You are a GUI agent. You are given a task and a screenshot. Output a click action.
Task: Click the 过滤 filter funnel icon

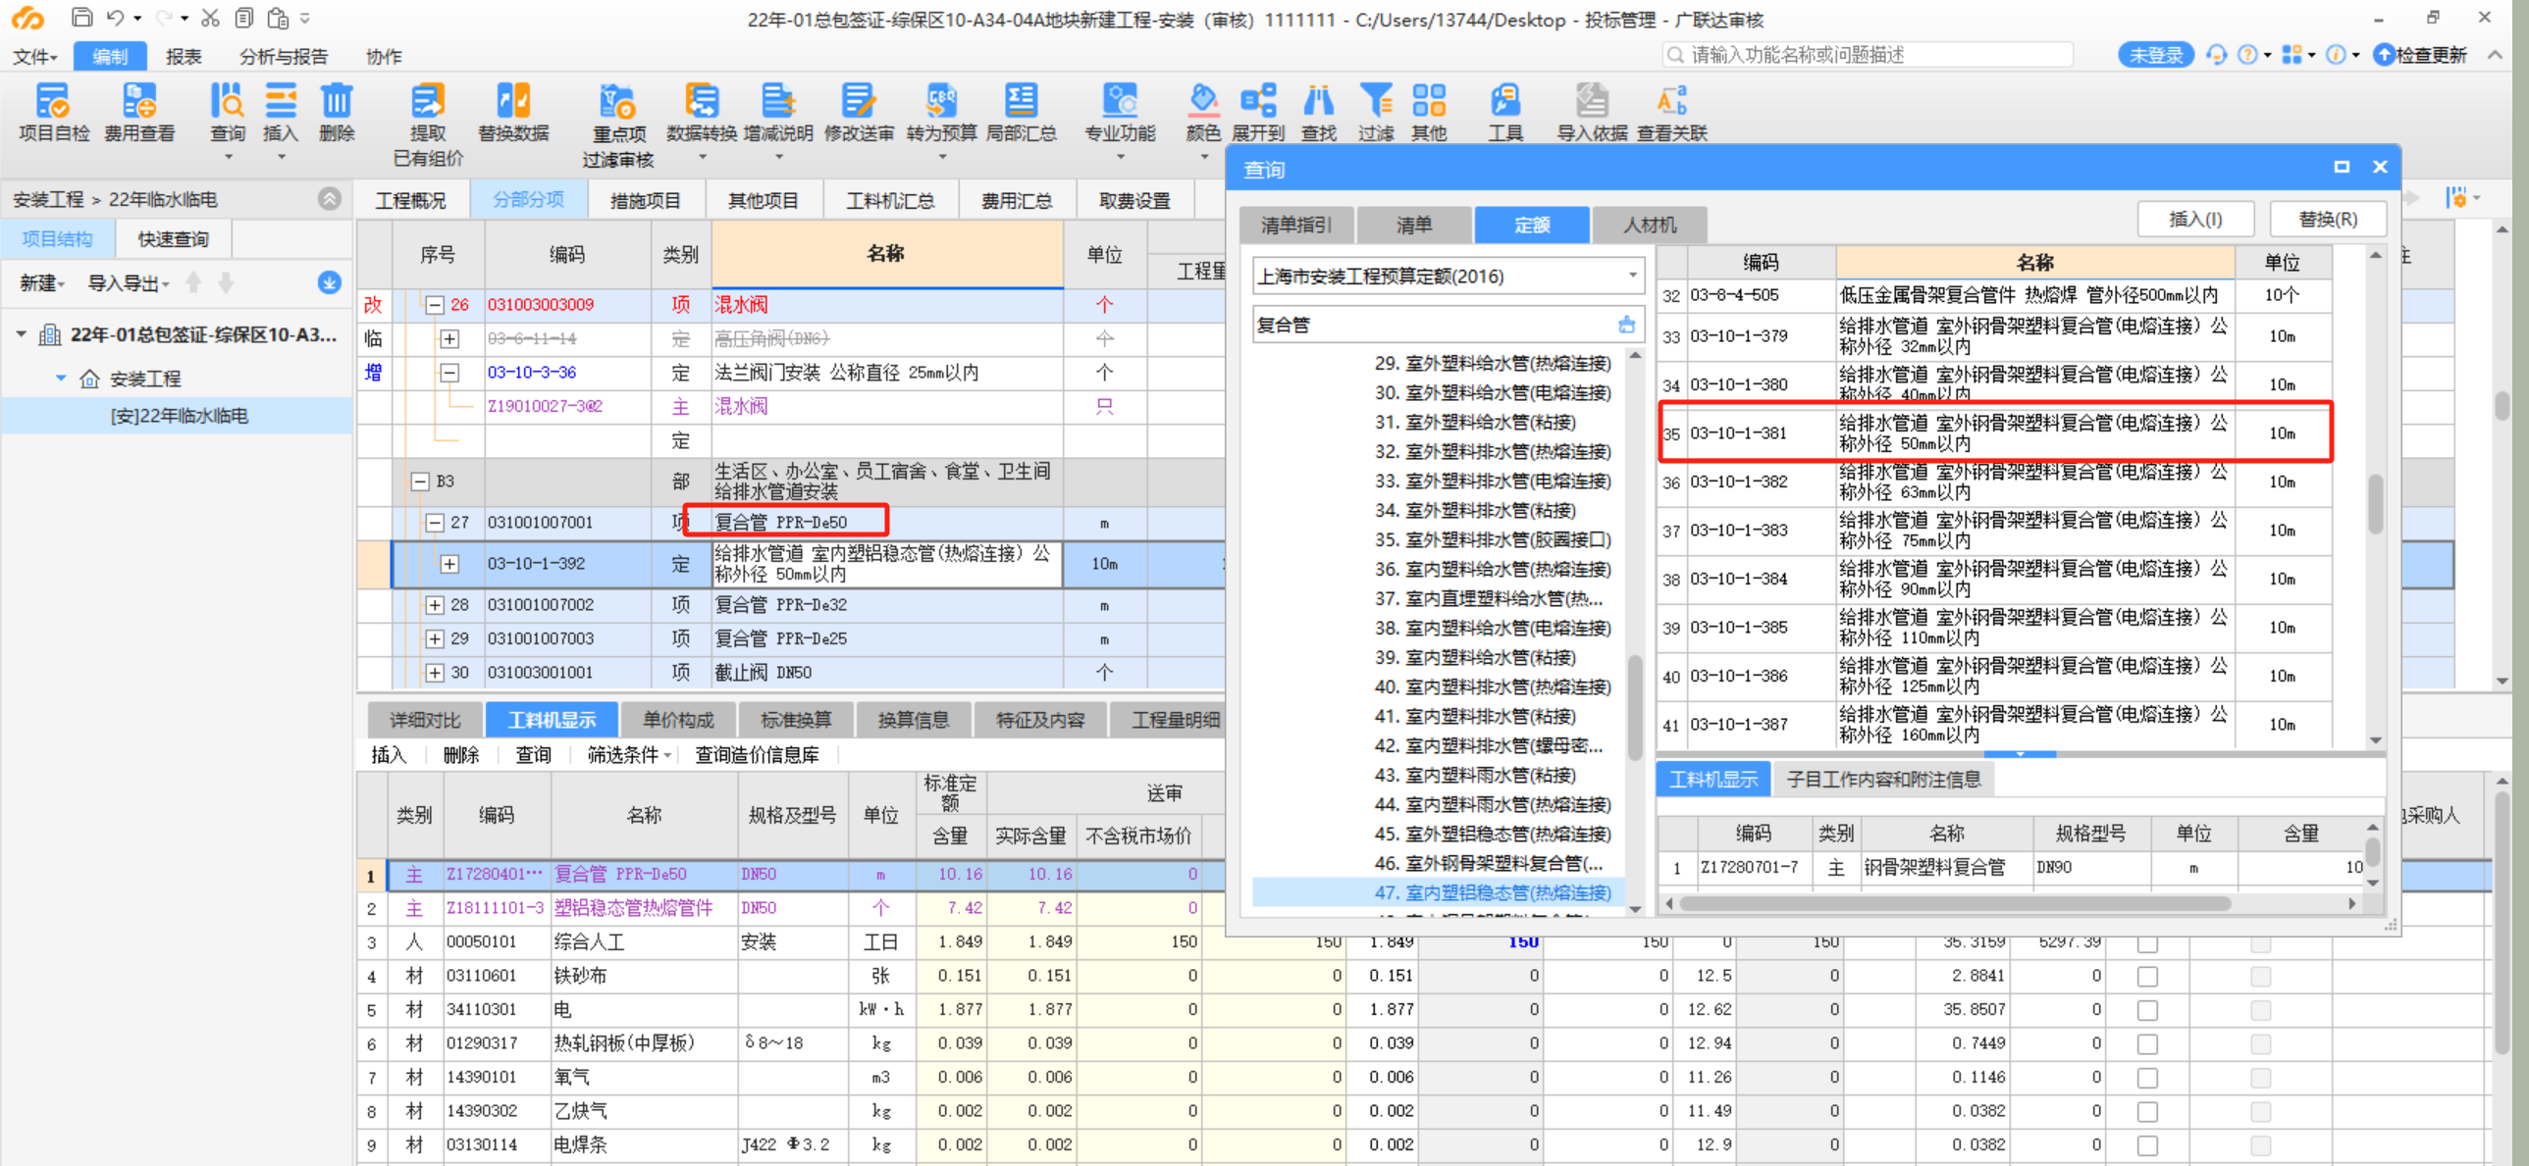click(1376, 113)
